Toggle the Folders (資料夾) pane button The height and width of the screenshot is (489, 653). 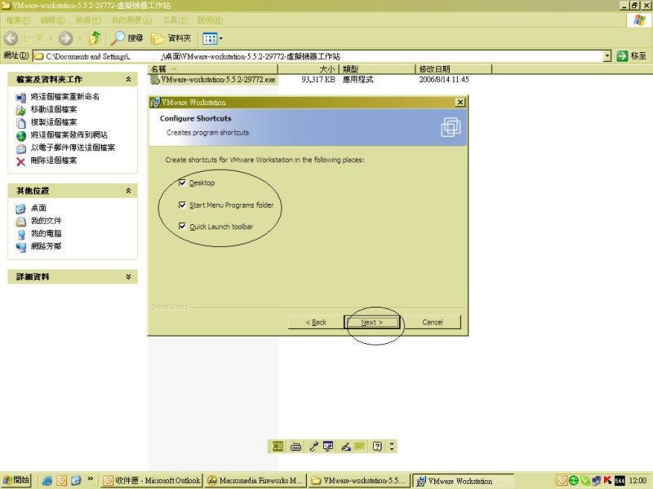click(x=171, y=38)
